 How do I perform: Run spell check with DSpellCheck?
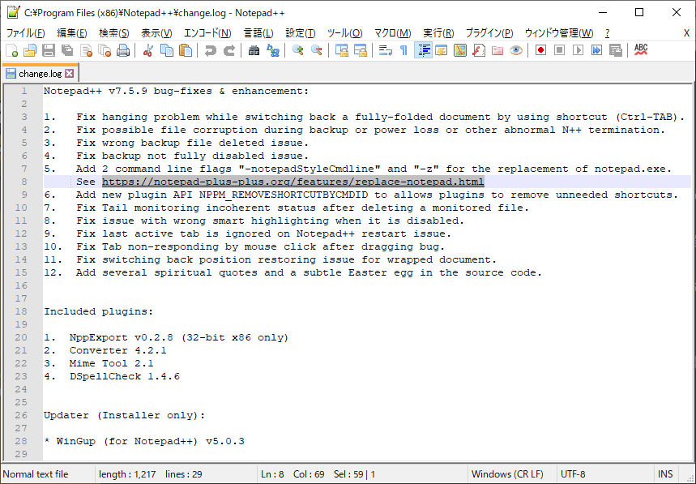click(640, 49)
